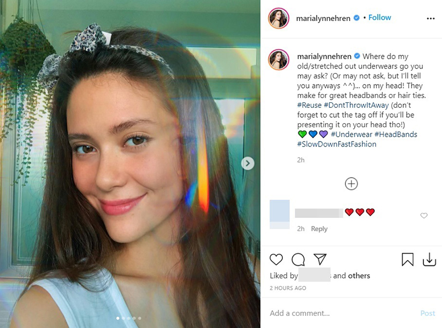
Task: Open the header profile picture avatar
Action: [x=279, y=18]
